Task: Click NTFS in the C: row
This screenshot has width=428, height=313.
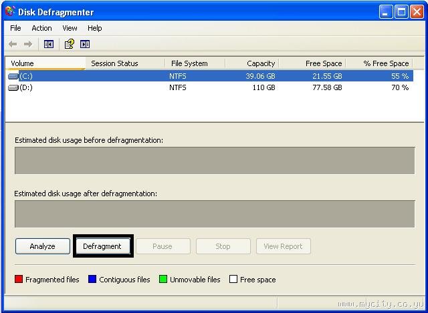Action: coord(178,76)
